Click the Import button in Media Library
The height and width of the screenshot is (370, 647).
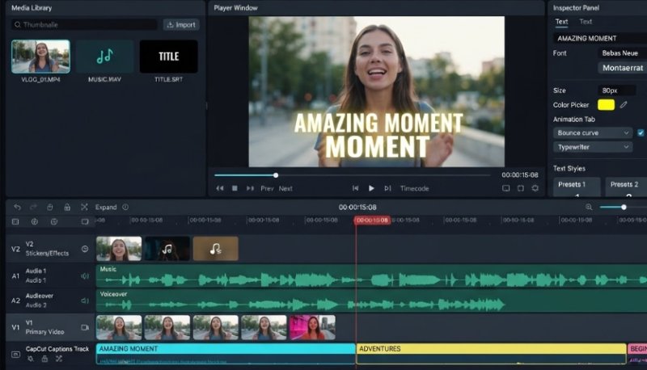[x=181, y=25]
